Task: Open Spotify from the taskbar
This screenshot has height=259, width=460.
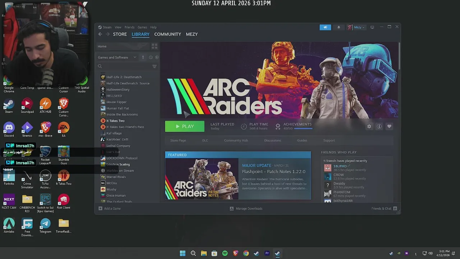Action: [x=225, y=253]
